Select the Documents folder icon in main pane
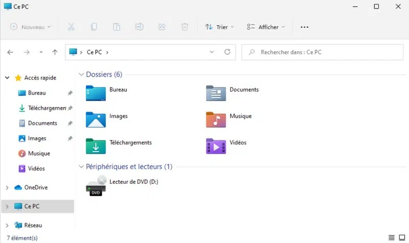Image resolution: width=409 pixels, height=243 pixels. (216, 93)
